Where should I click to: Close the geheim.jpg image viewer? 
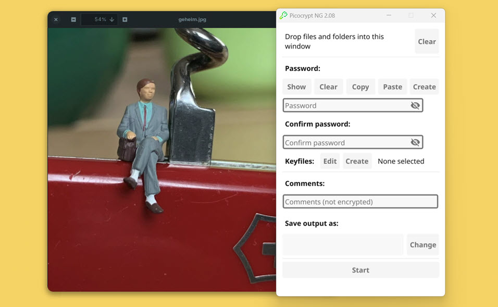(56, 20)
